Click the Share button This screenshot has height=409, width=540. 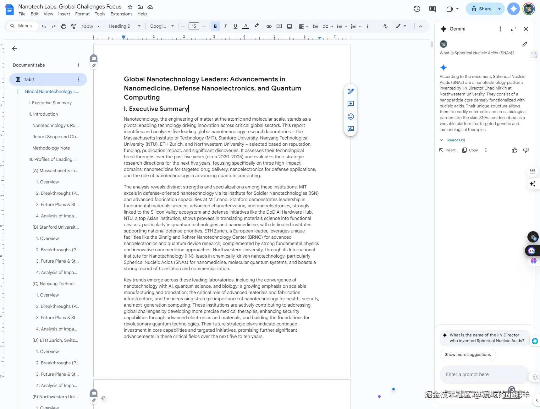point(481,9)
